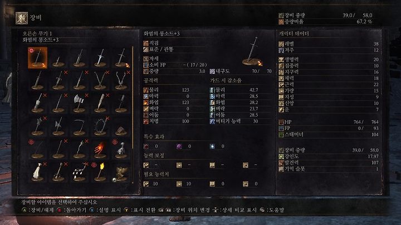Toggle 표시 전환 display switch prompt
401x225 pixels.
140,210
